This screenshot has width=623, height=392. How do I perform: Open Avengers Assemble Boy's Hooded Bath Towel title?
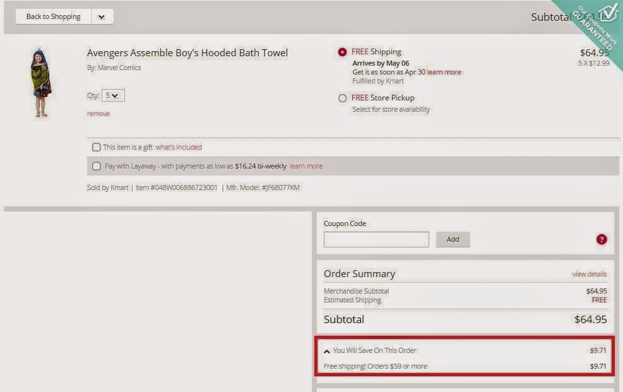click(187, 53)
